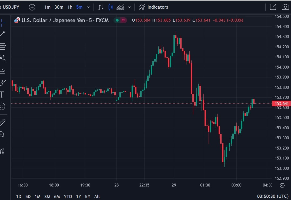
Task: Click the 03:50:30 (UTC) timezone label
Action: click(273, 196)
